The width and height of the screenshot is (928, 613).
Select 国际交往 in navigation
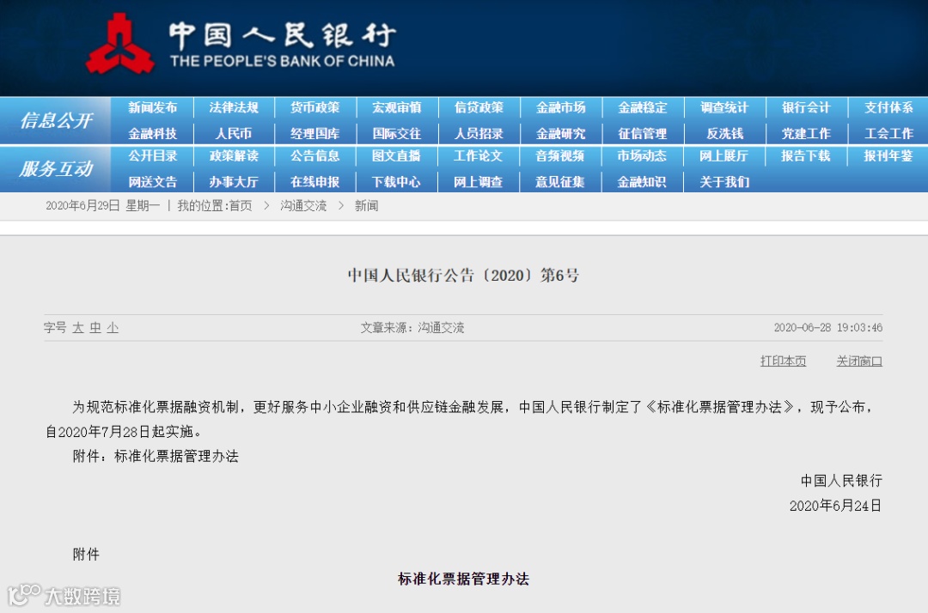pos(397,134)
